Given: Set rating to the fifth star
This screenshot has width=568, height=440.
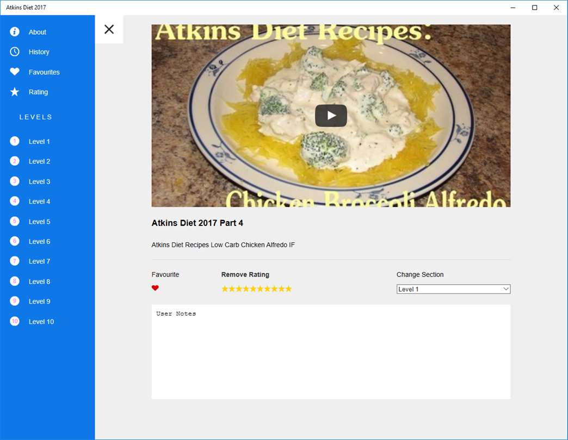Looking at the screenshot, I should [253, 288].
